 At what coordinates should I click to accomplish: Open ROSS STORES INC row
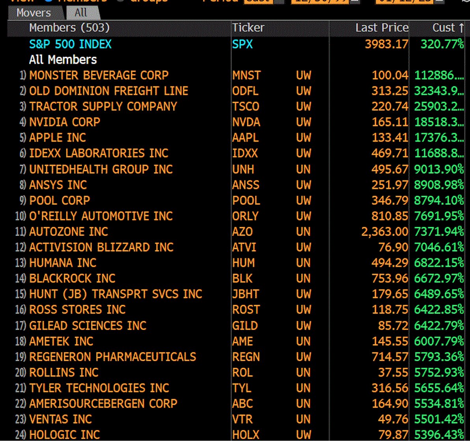pyautogui.click(x=236, y=309)
